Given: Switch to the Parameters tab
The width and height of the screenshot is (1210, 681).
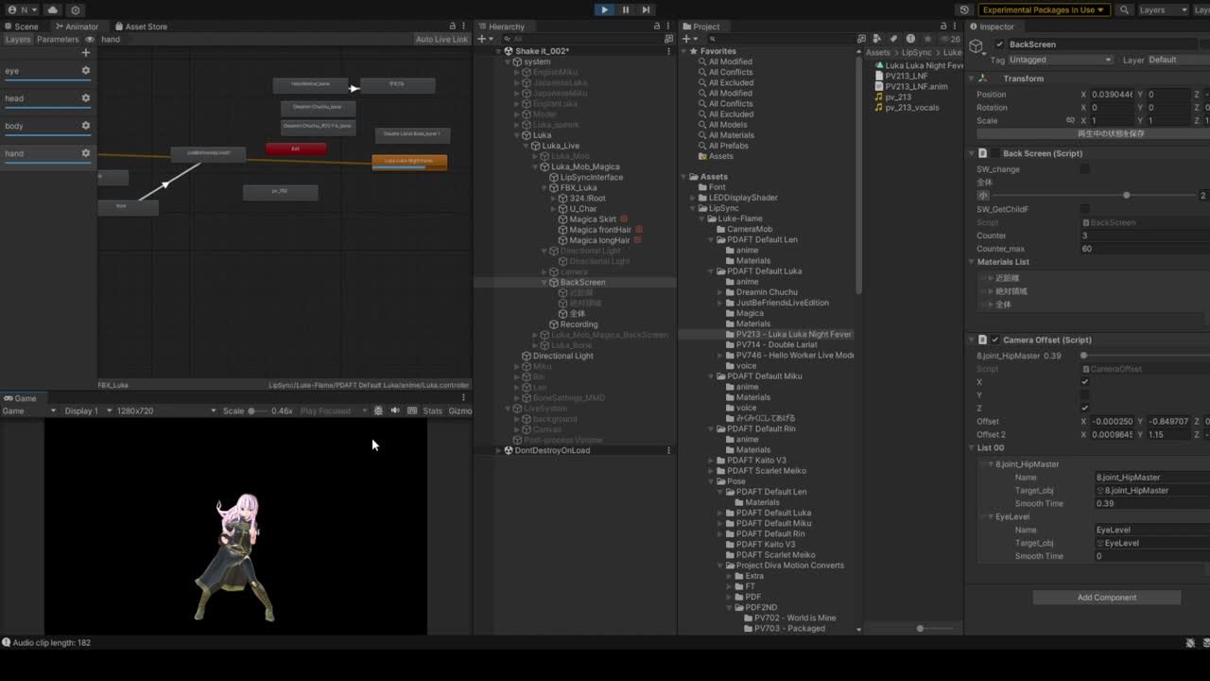Looking at the screenshot, I should pos(58,40).
